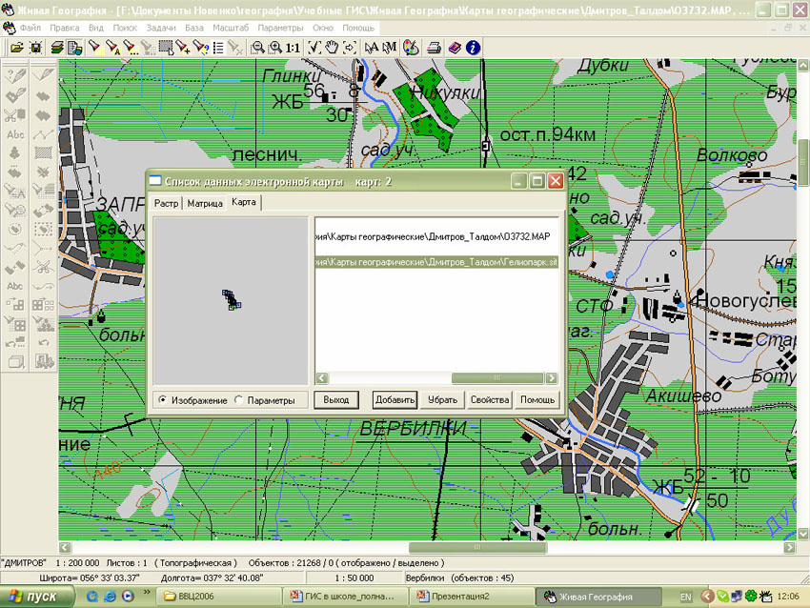Viewport: 810px width, 608px height.
Task: Click the help book icon
Action: 455,47
